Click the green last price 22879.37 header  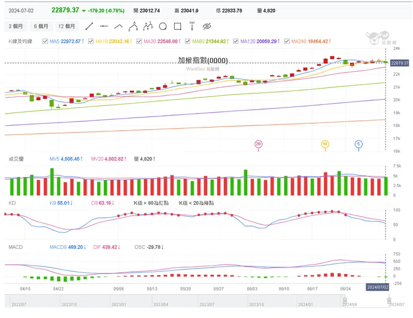click(65, 10)
